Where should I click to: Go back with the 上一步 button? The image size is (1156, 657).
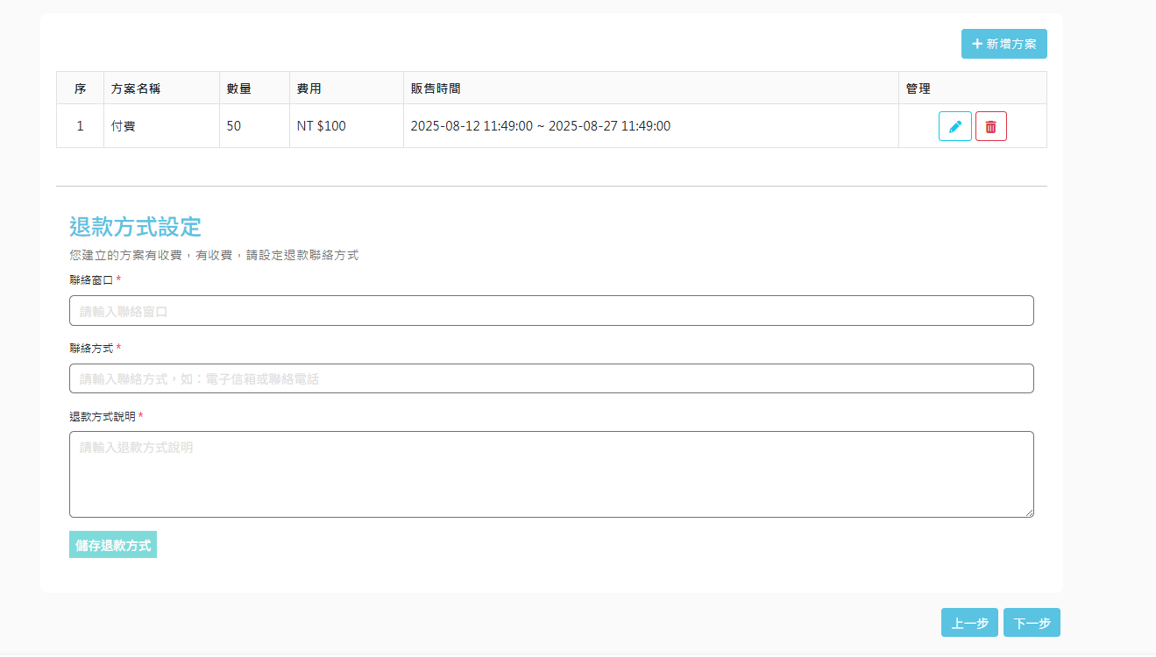[x=969, y=623]
